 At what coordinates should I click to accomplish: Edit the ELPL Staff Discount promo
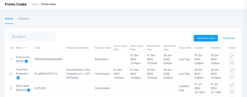pyautogui.click(x=232, y=85)
